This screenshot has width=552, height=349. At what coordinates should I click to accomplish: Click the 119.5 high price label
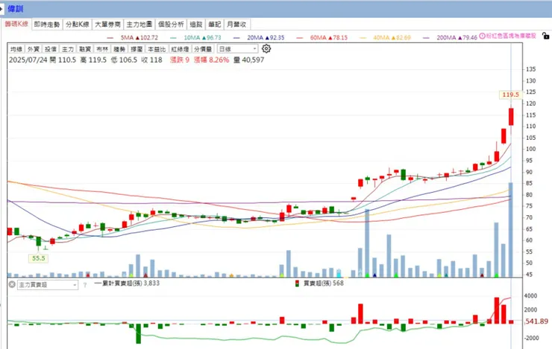click(x=510, y=95)
